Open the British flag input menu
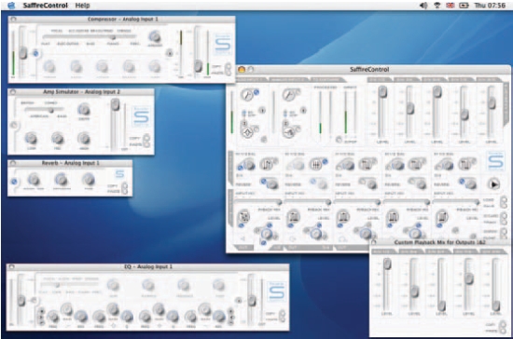Image resolution: width=513 pixels, height=339 pixels. coord(451,6)
